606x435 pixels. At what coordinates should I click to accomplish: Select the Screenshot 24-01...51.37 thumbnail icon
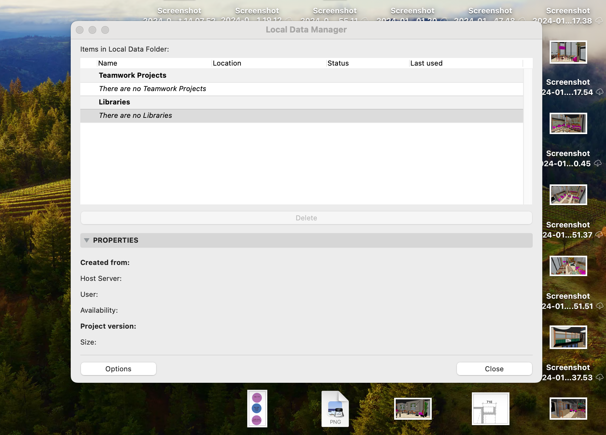point(568,195)
